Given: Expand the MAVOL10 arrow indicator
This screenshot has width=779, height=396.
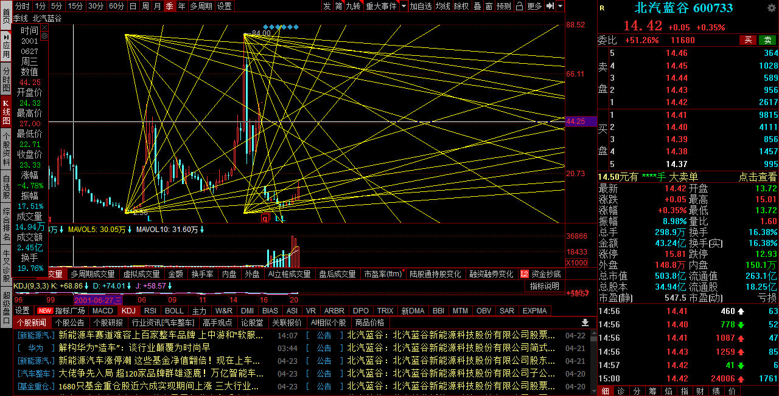Looking at the screenshot, I should [202, 230].
